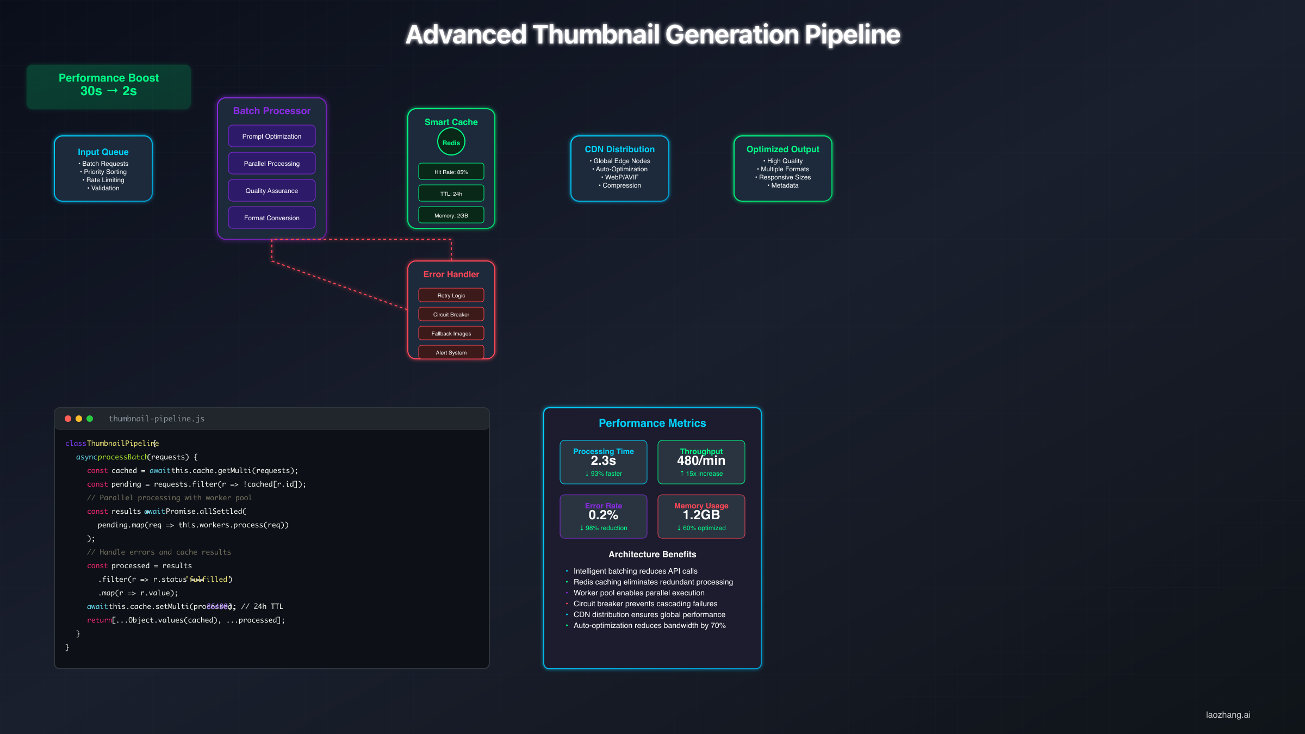Click the Error Rate 0.2% metric card
Screen dimensions: 1305x734
pyautogui.click(x=604, y=517)
